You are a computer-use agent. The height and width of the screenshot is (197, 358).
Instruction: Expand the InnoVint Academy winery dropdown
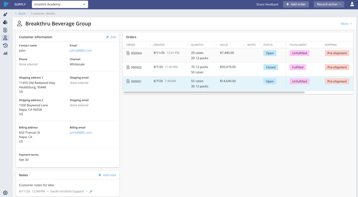(x=60, y=4)
